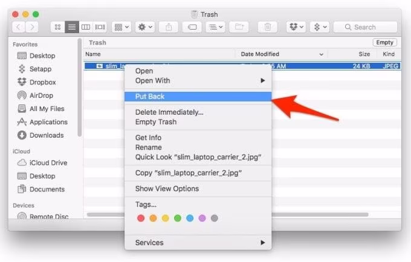Sort by Name column header
Image resolution: width=411 pixels, height=262 pixels.
coord(93,54)
